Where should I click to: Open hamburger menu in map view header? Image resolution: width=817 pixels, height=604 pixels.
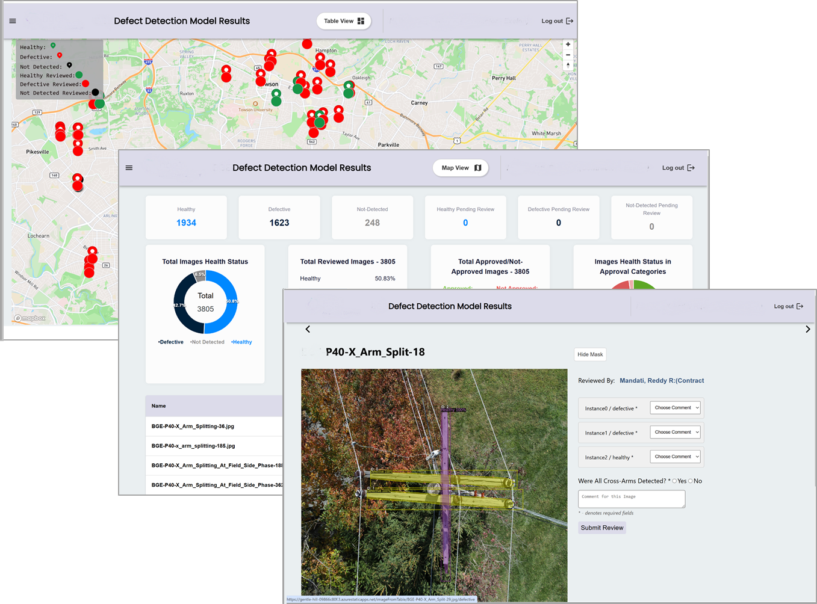(x=13, y=21)
